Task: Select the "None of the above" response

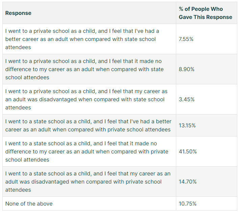Action: tap(29, 204)
